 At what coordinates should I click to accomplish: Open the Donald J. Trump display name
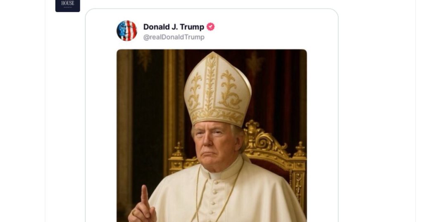pos(174,27)
